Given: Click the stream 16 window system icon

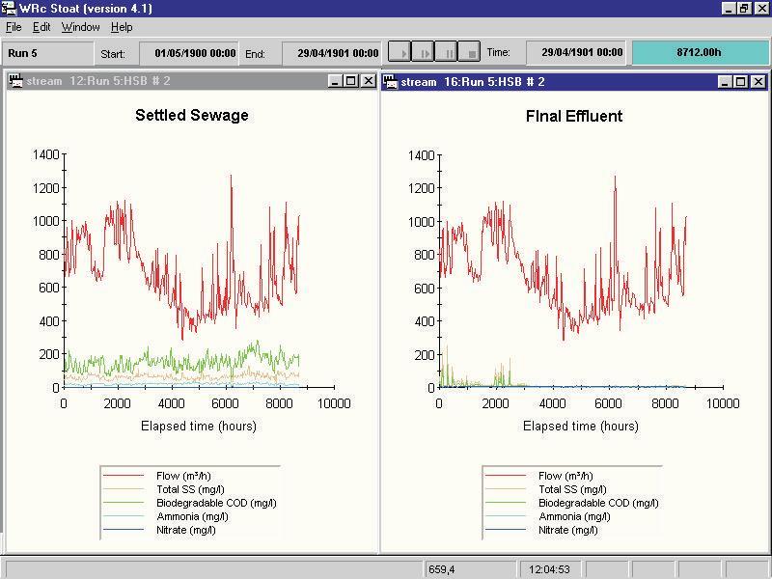Looking at the screenshot, I should tap(391, 82).
